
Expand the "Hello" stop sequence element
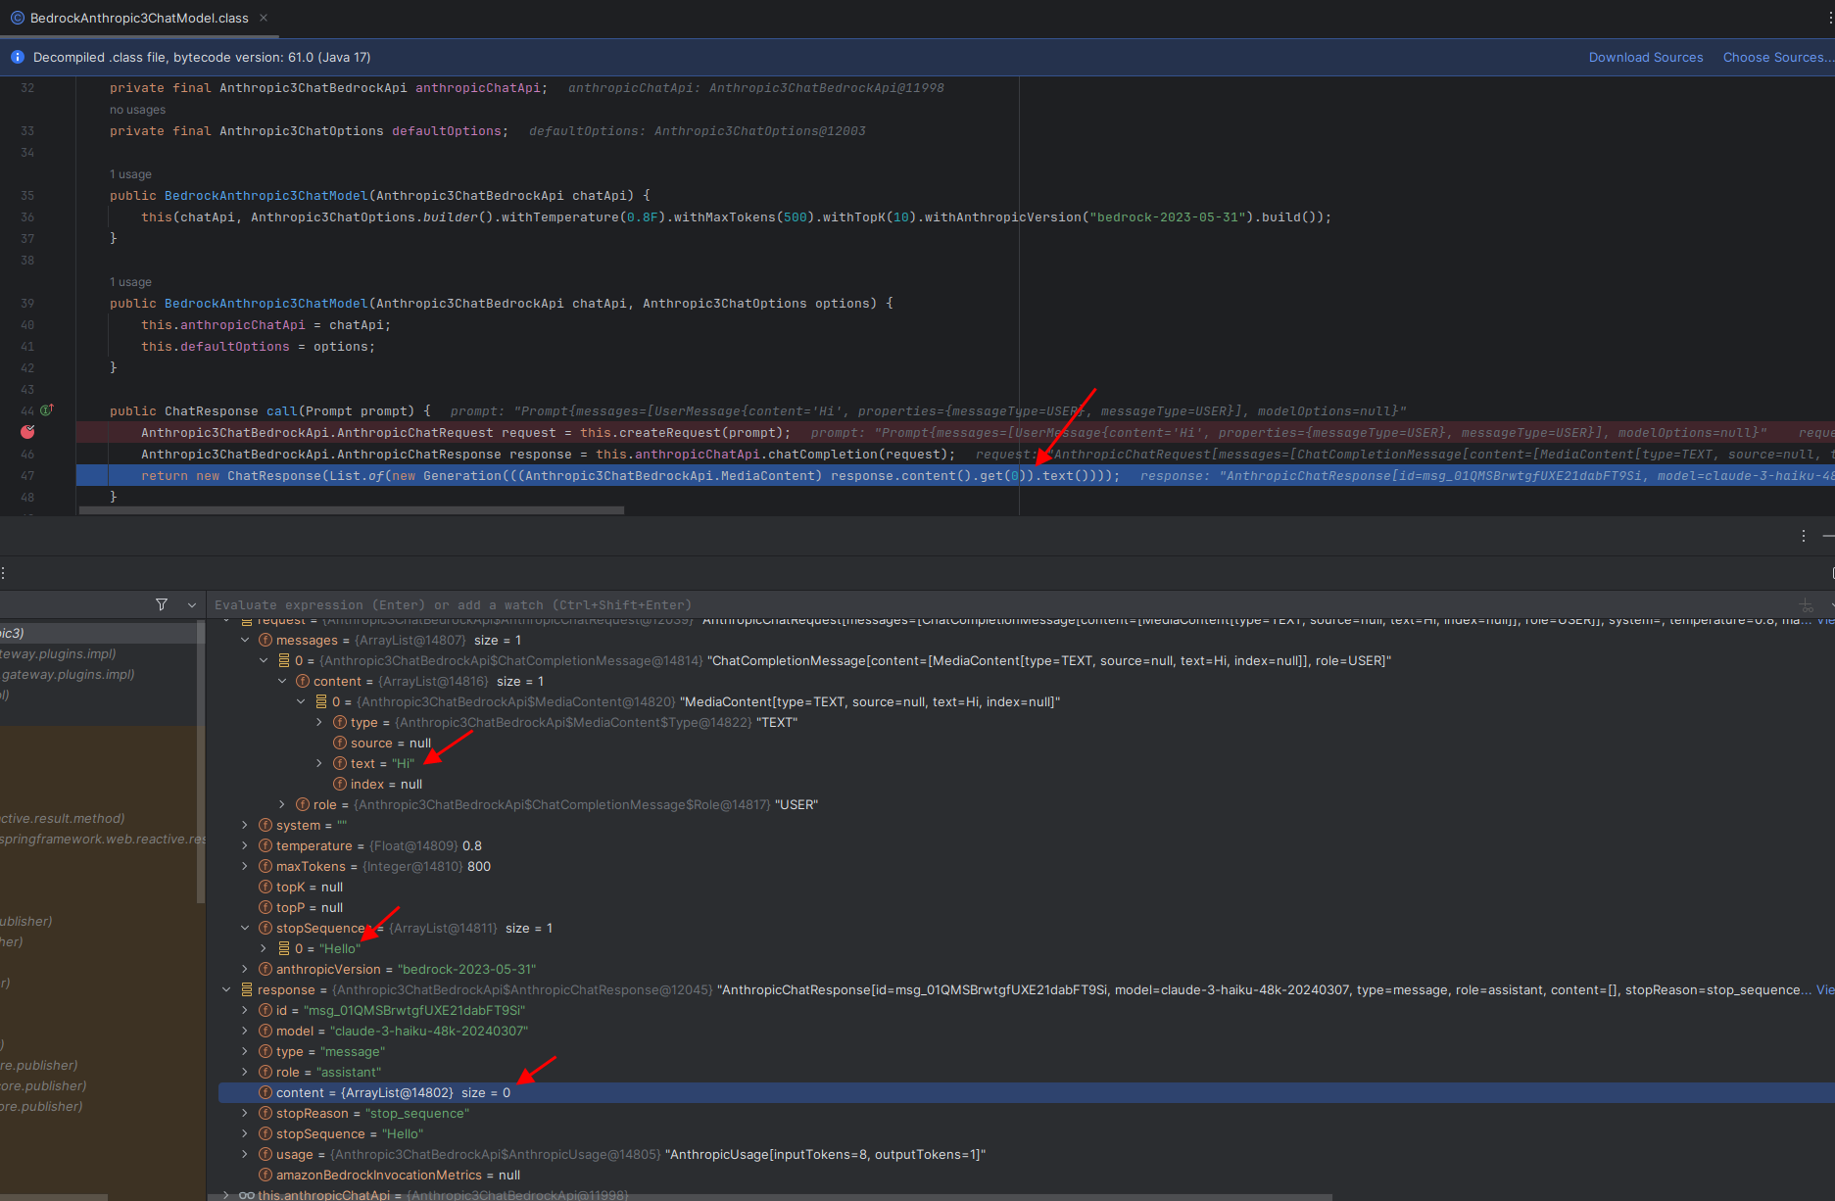[x=264, y=948]
